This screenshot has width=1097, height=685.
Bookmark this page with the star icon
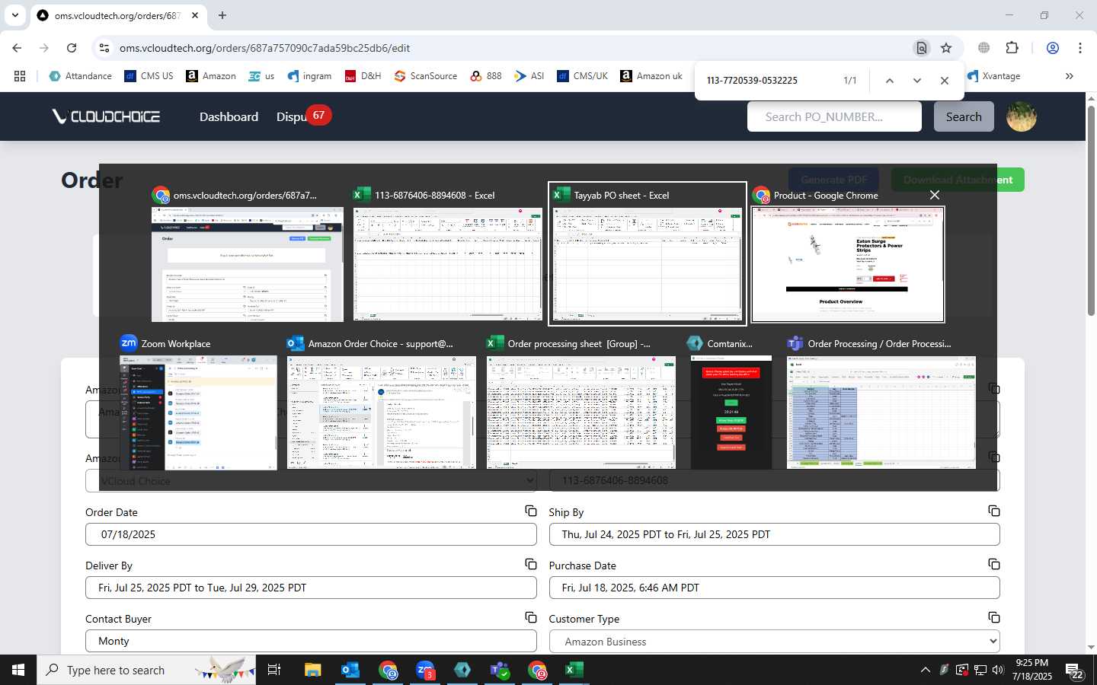[946, 48]
